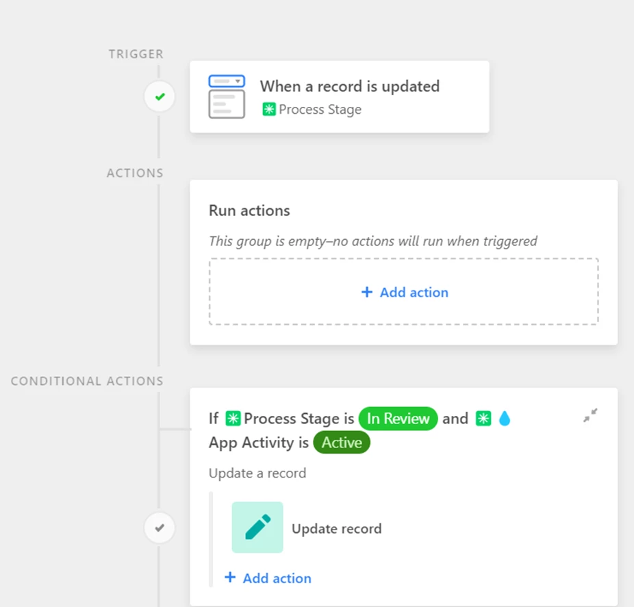Screen dimensions: 634x607
Task: Click the Run actions group heading
Action: pos(249,210)
